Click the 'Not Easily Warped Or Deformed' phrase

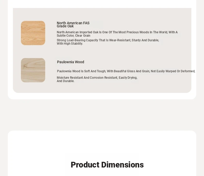173,71
